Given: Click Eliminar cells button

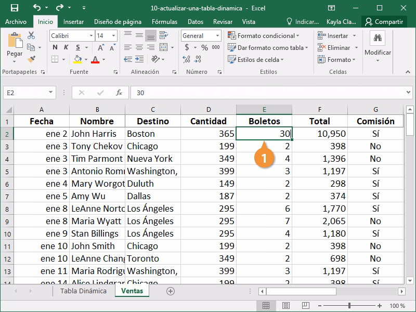Looking at the screenshot, I should pos(334,47).
